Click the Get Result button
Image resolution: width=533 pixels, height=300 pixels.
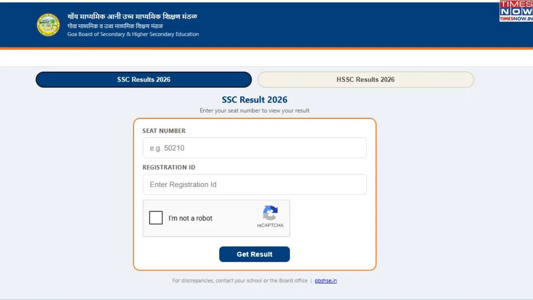(254, 254)
